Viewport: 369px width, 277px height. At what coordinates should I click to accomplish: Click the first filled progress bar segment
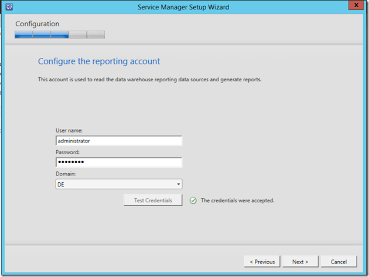coord(23,35)
